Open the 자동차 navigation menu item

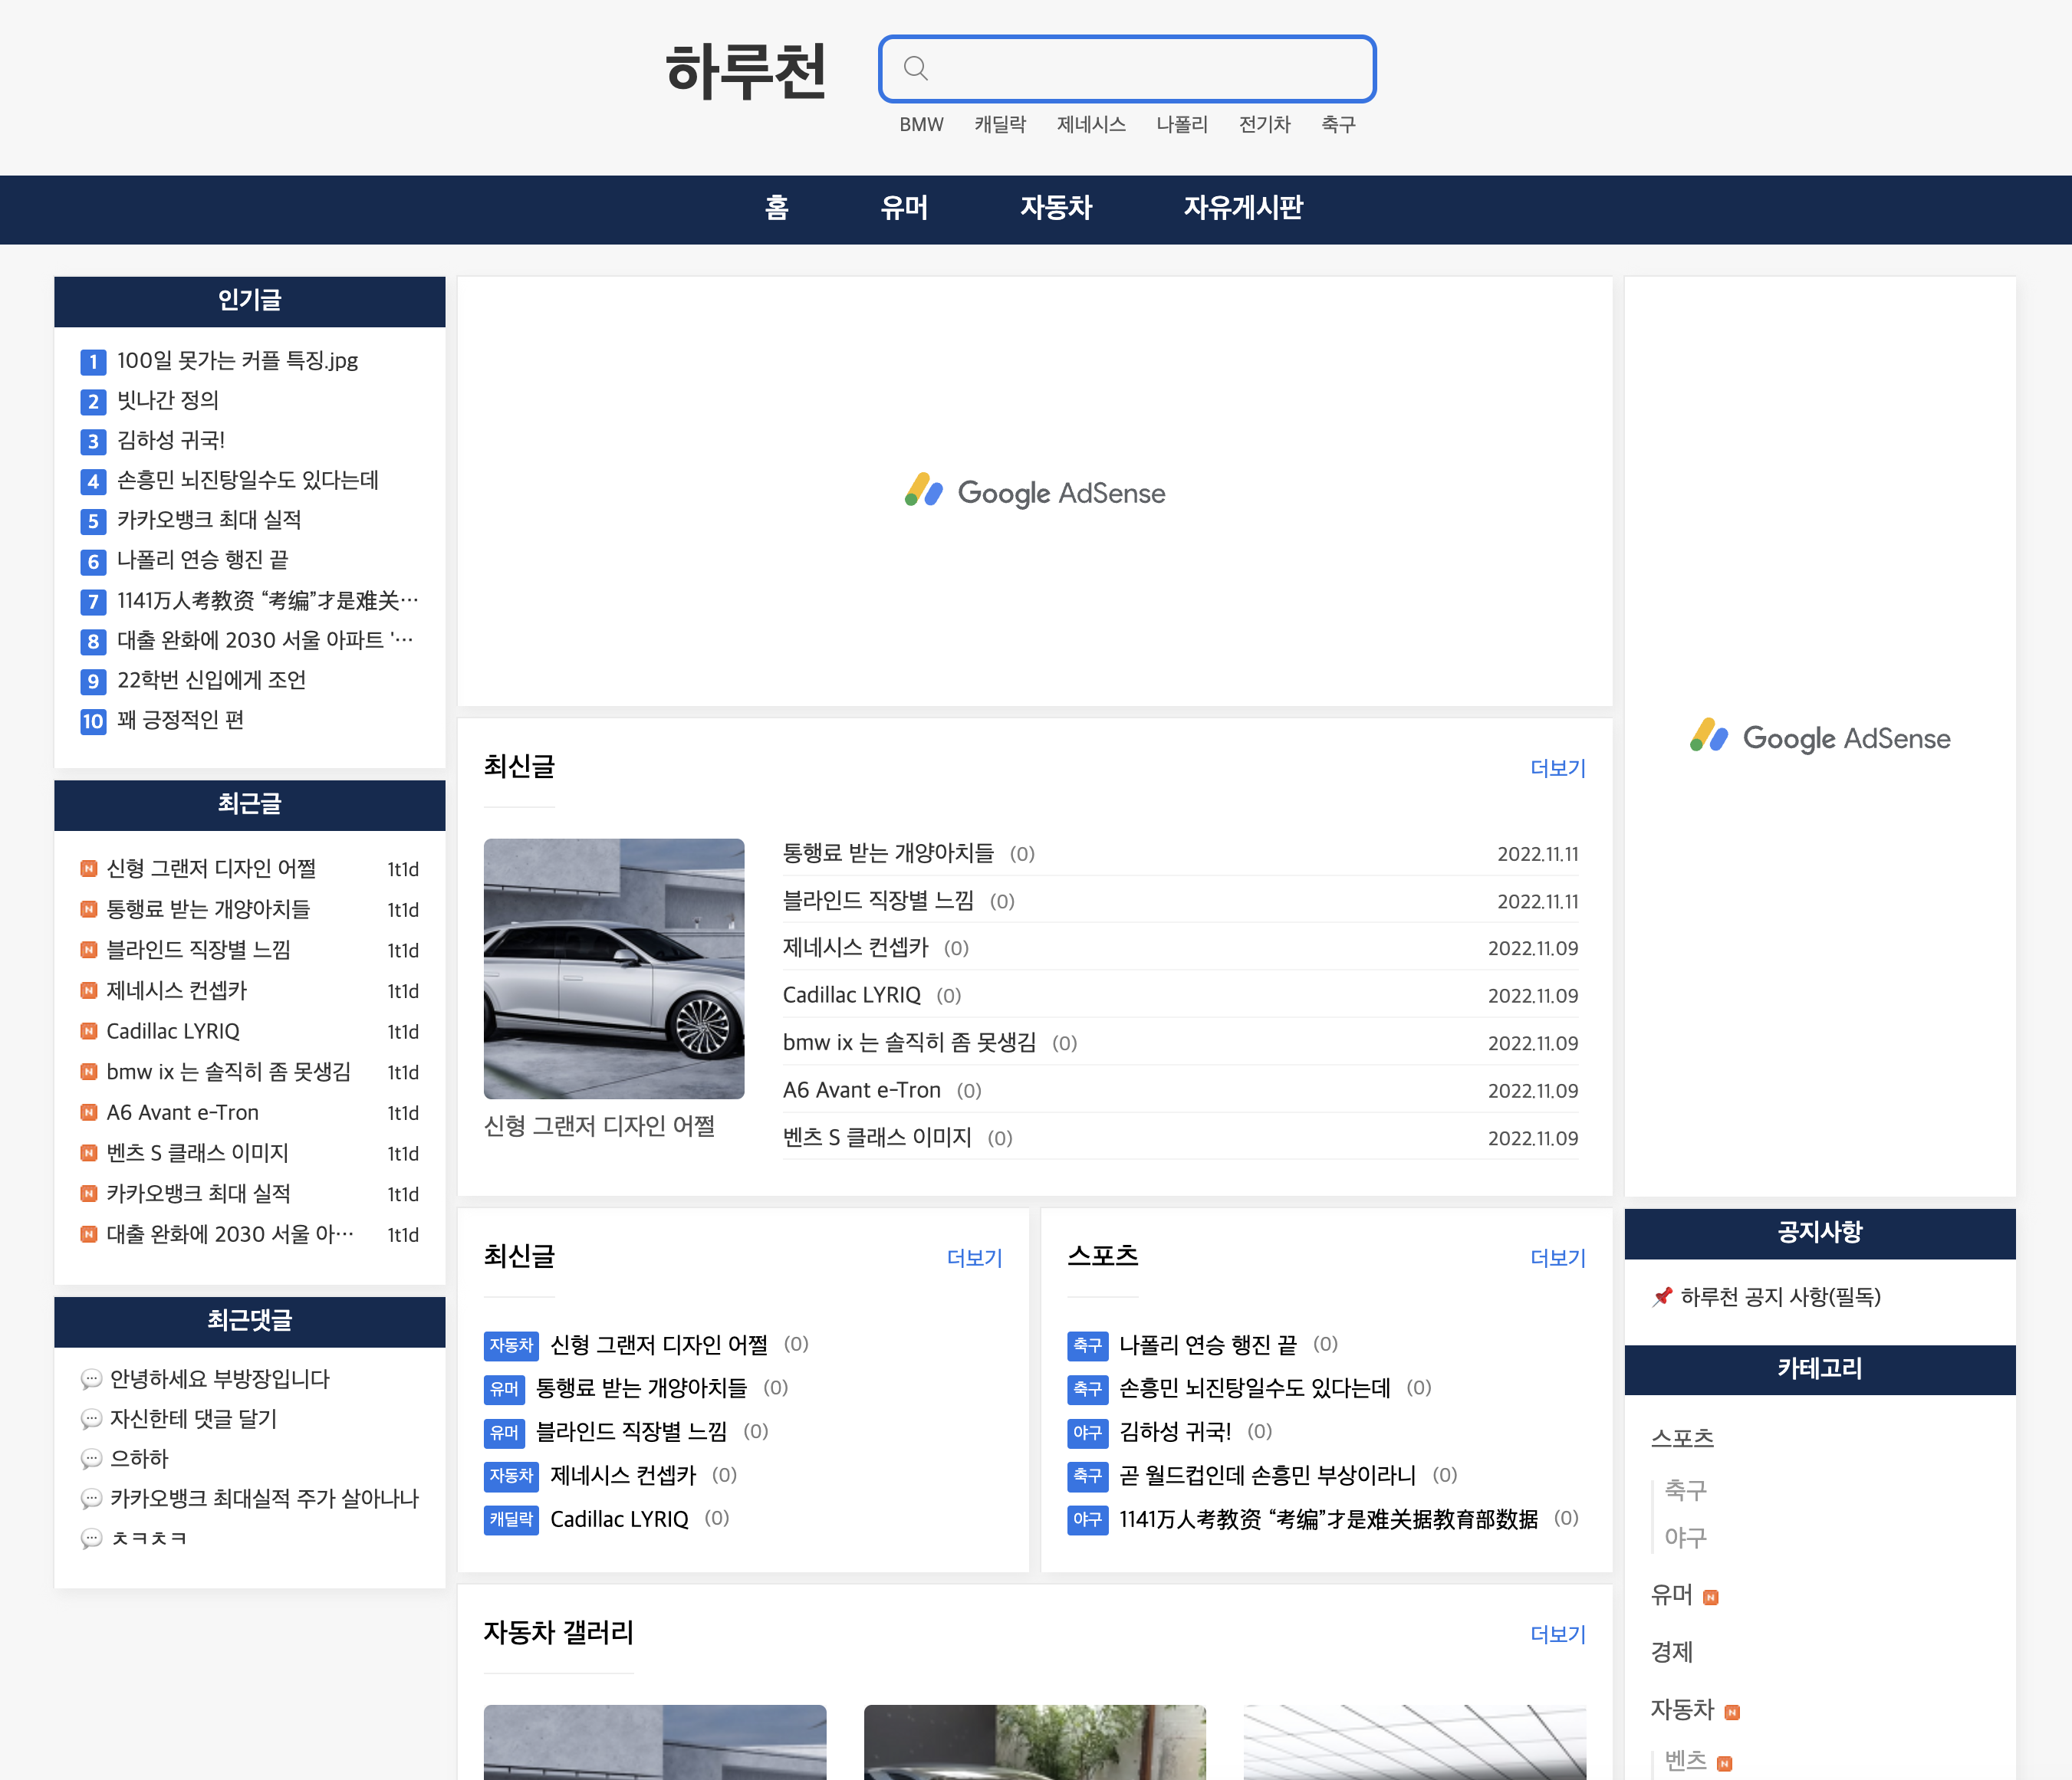(1056, 208)
